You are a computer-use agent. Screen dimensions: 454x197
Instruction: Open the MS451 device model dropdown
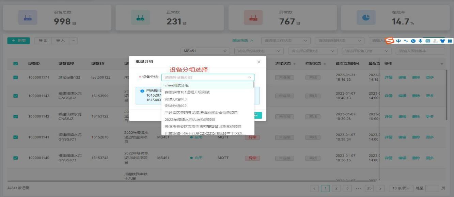pos(205,51)
